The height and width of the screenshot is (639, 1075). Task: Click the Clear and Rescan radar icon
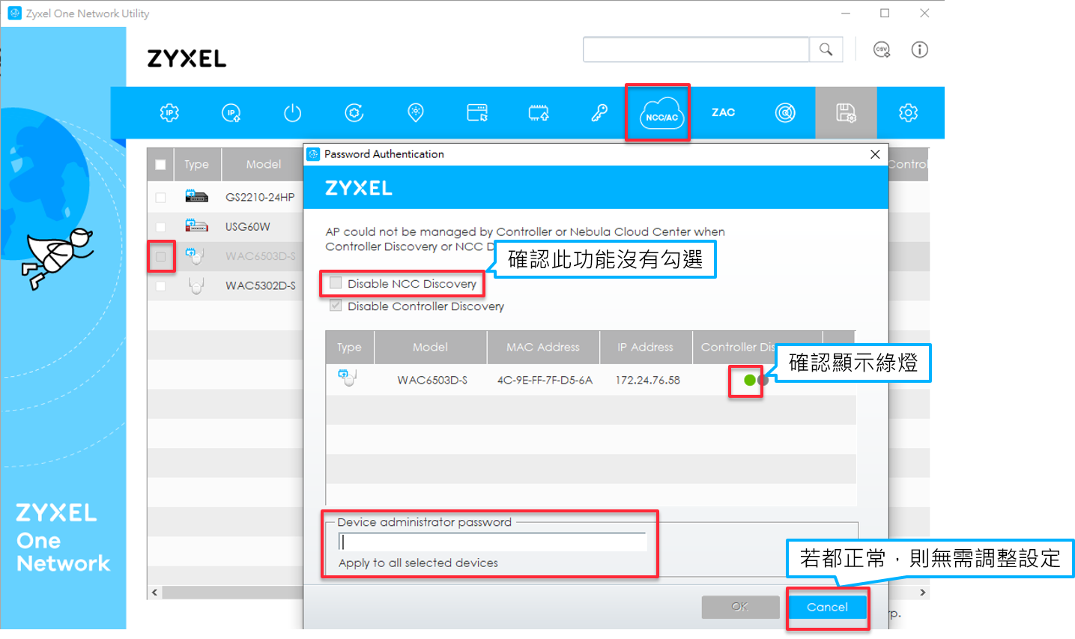click(785, 113)
